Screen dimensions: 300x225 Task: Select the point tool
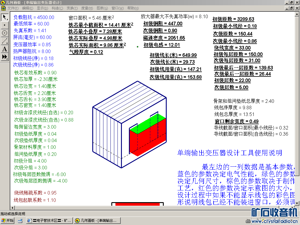pyautogui.click(x=5, y=25)
